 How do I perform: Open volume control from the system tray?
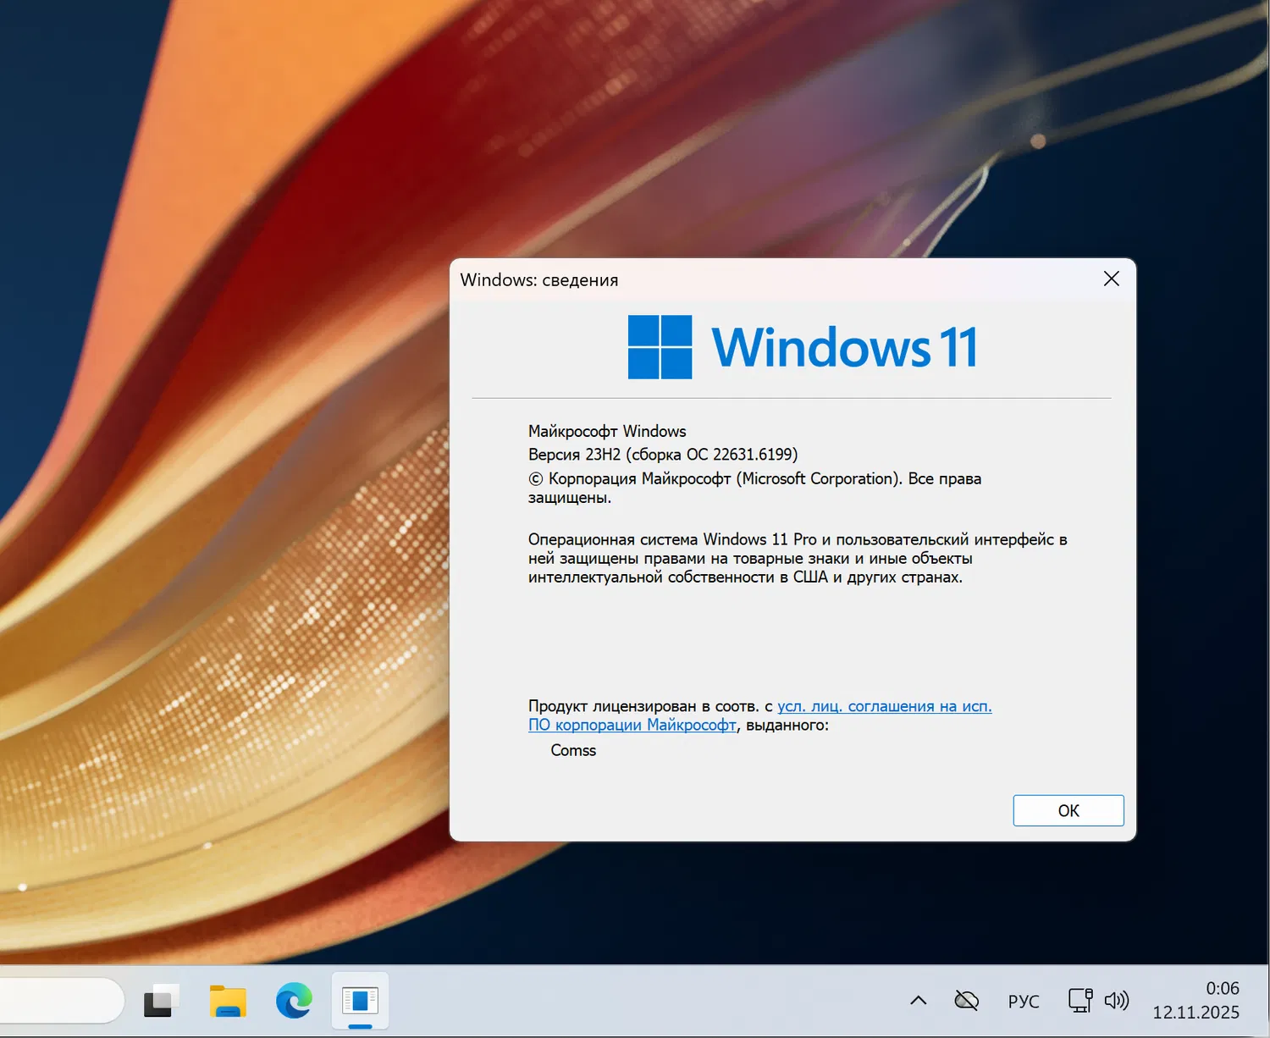tap(1118, 1000)
